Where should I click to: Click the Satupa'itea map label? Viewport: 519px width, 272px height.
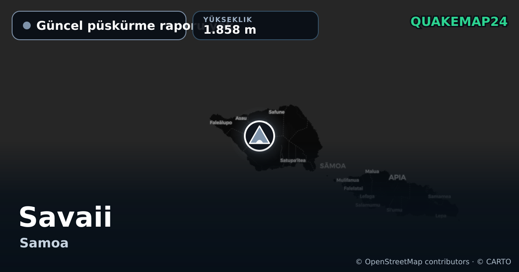click(293, 161)
